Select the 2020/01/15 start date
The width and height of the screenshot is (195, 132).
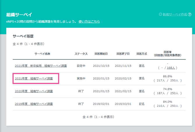tap(101, 79)
